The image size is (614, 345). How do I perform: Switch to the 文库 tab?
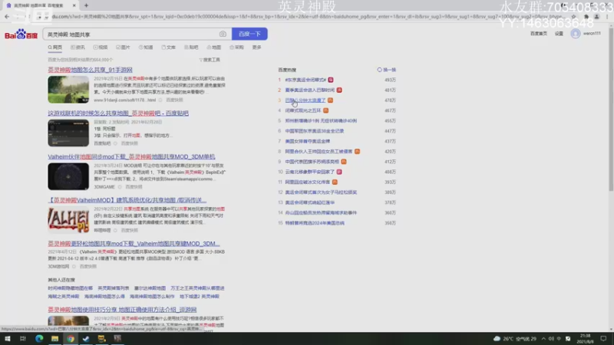(168, 48)
